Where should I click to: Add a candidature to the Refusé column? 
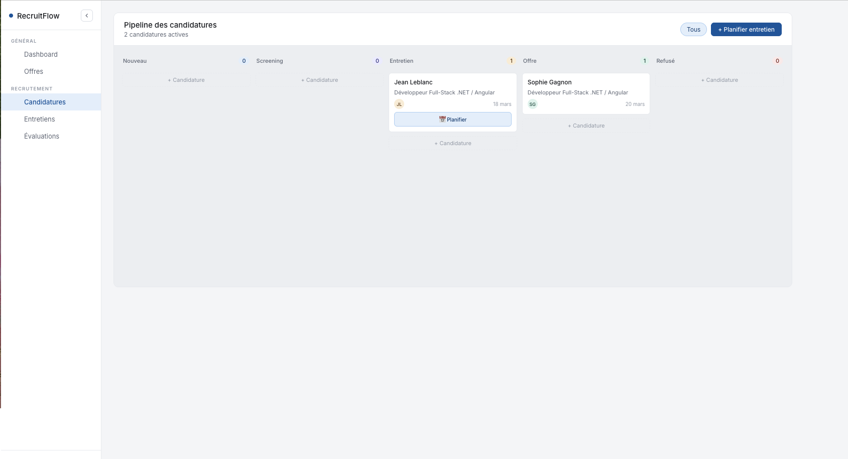[x=719, y=80]
